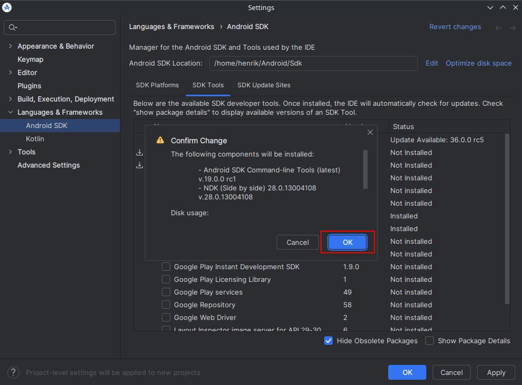Check Google Play Licensing Library
The image size is (522, 385).
coord(166,279)
